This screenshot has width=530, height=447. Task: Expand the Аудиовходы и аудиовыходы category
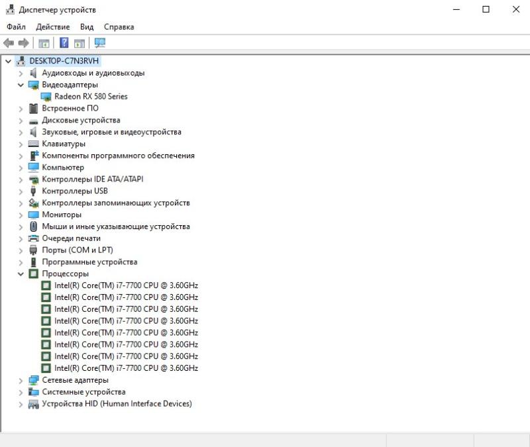tap(21, 73)
